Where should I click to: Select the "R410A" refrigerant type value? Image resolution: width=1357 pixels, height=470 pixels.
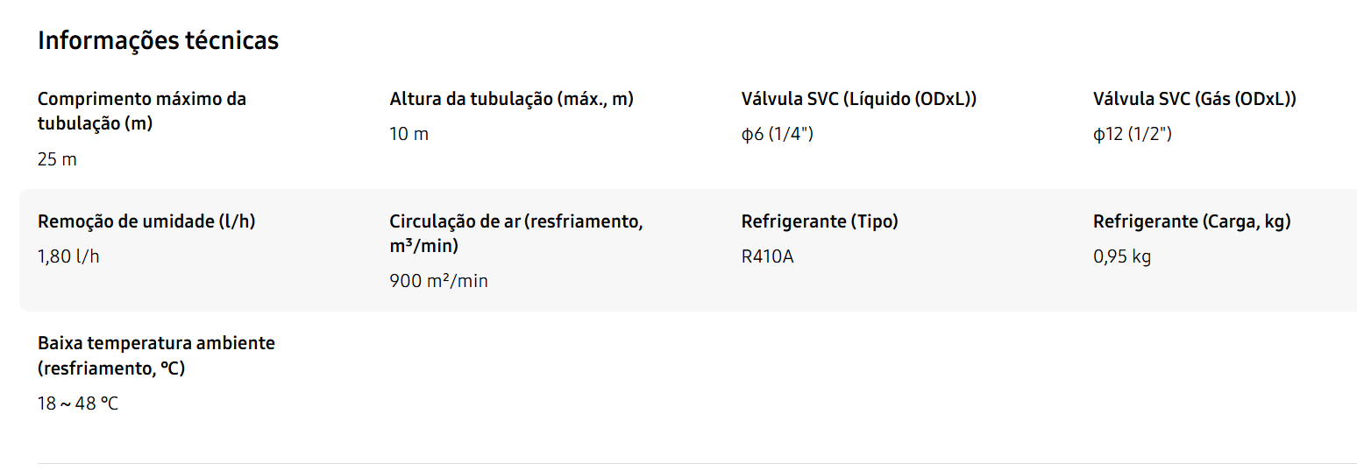[x=767, y=256]
